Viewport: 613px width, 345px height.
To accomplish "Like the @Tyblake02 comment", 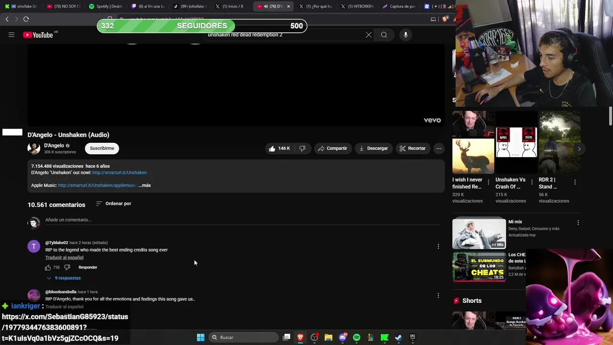I will coord(48,267).
